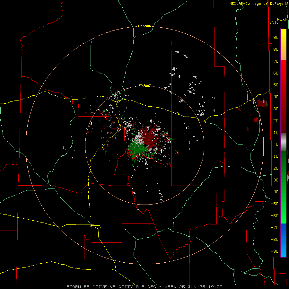Image resolution: width=289 pixels, height=289 pixels.
Task: Select the -40 value on velocity scale
Action: point(275,192)
